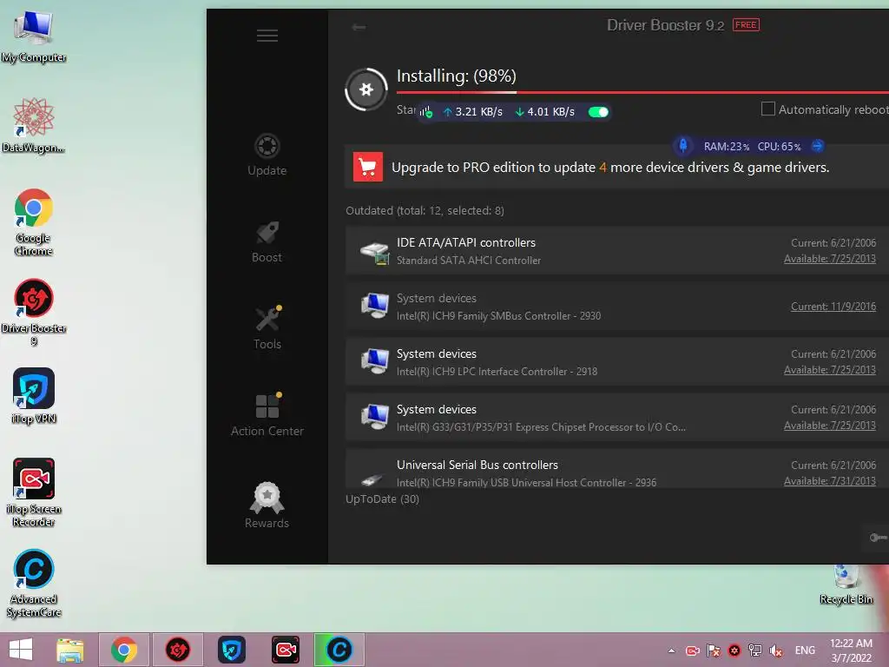Click Available 7/25/2013 link for SATA AHCI Controller

coord(829,259)
